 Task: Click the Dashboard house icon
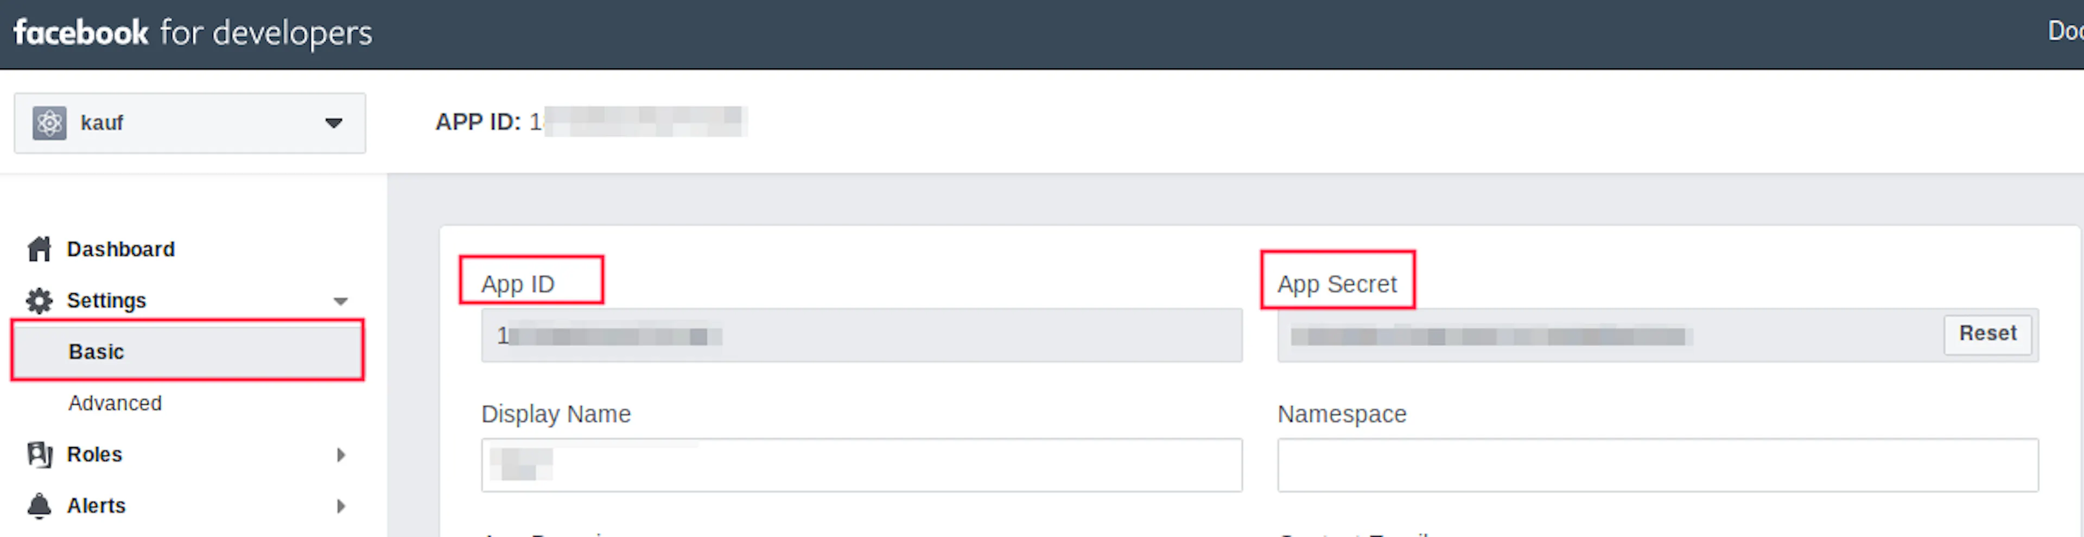click(x=39, y=249)
